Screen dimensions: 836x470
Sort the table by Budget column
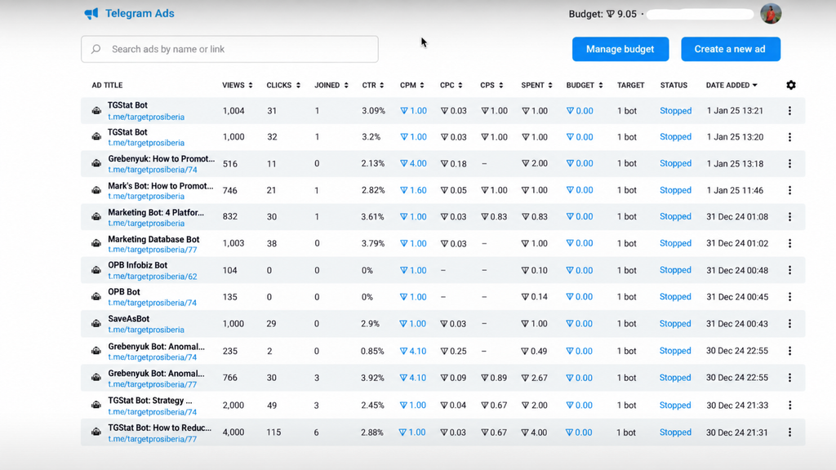585,85
